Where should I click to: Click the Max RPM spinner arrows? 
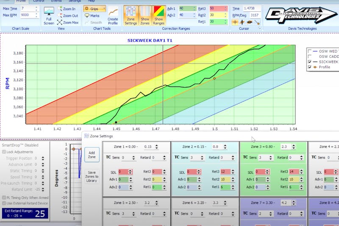pyautogui.click(x=37, y=16)
